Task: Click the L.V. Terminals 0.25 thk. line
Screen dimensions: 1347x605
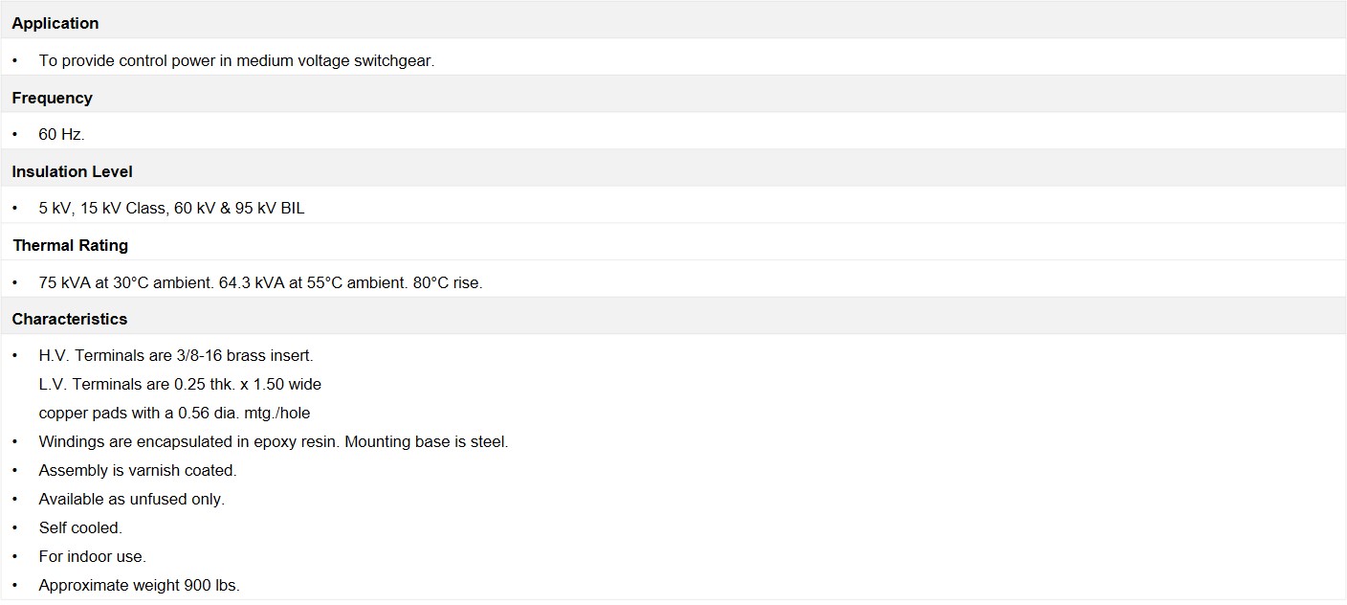Action: (x=180, y=384)
